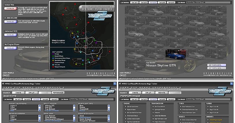Uncheck Street Performance Tyres
This screenshot has height=123, width=235.
pos(181,107)
